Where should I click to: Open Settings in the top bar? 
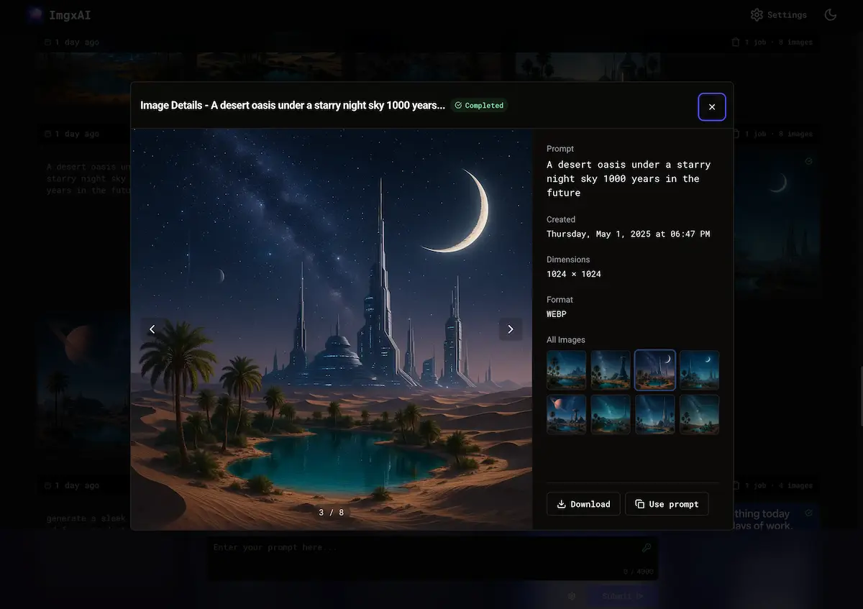pyautogui.click(x=779, y=14)
